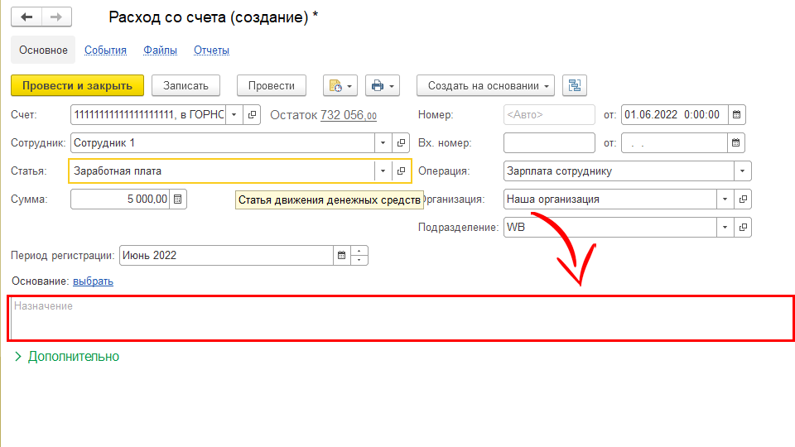Click the back navigation arrow
795x447 pixels.
pos(26,17)
